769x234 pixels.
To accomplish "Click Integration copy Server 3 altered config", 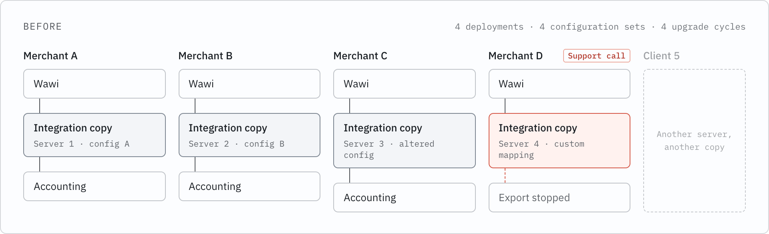I will [405, 141].
